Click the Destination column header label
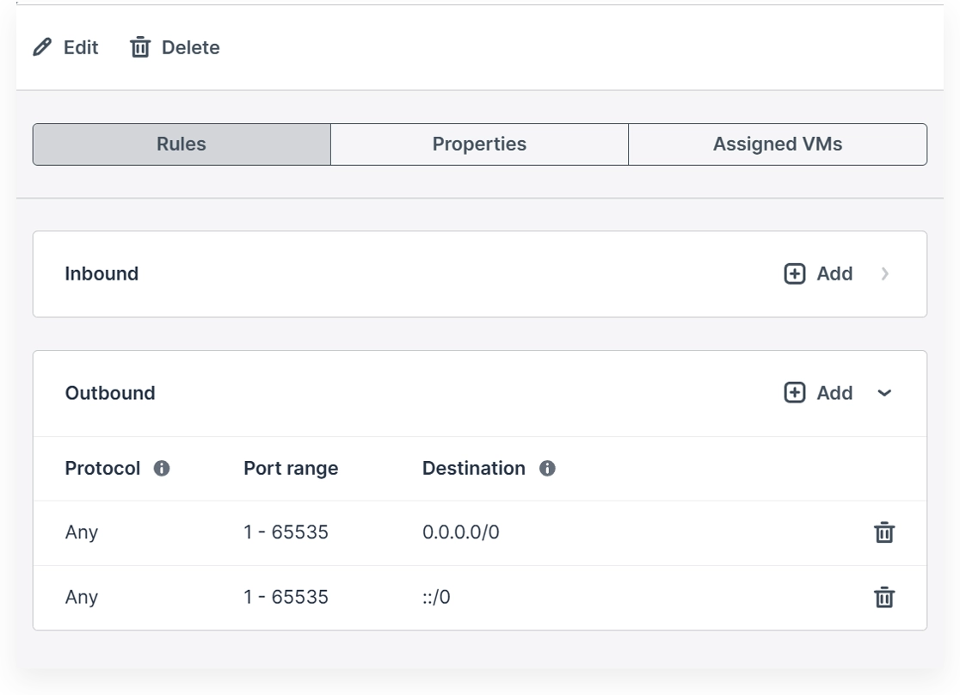This screenshot has height=695, width=960. coord(473,469)
